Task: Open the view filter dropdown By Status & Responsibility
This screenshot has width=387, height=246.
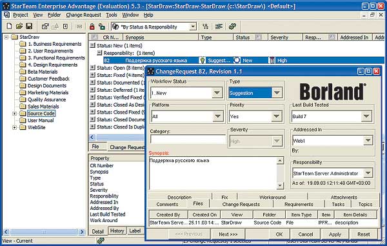Action: point(193,26)
